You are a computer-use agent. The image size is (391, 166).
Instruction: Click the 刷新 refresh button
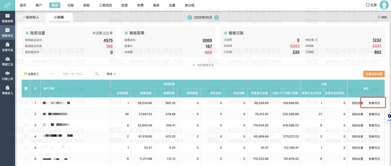click(382, 17)
